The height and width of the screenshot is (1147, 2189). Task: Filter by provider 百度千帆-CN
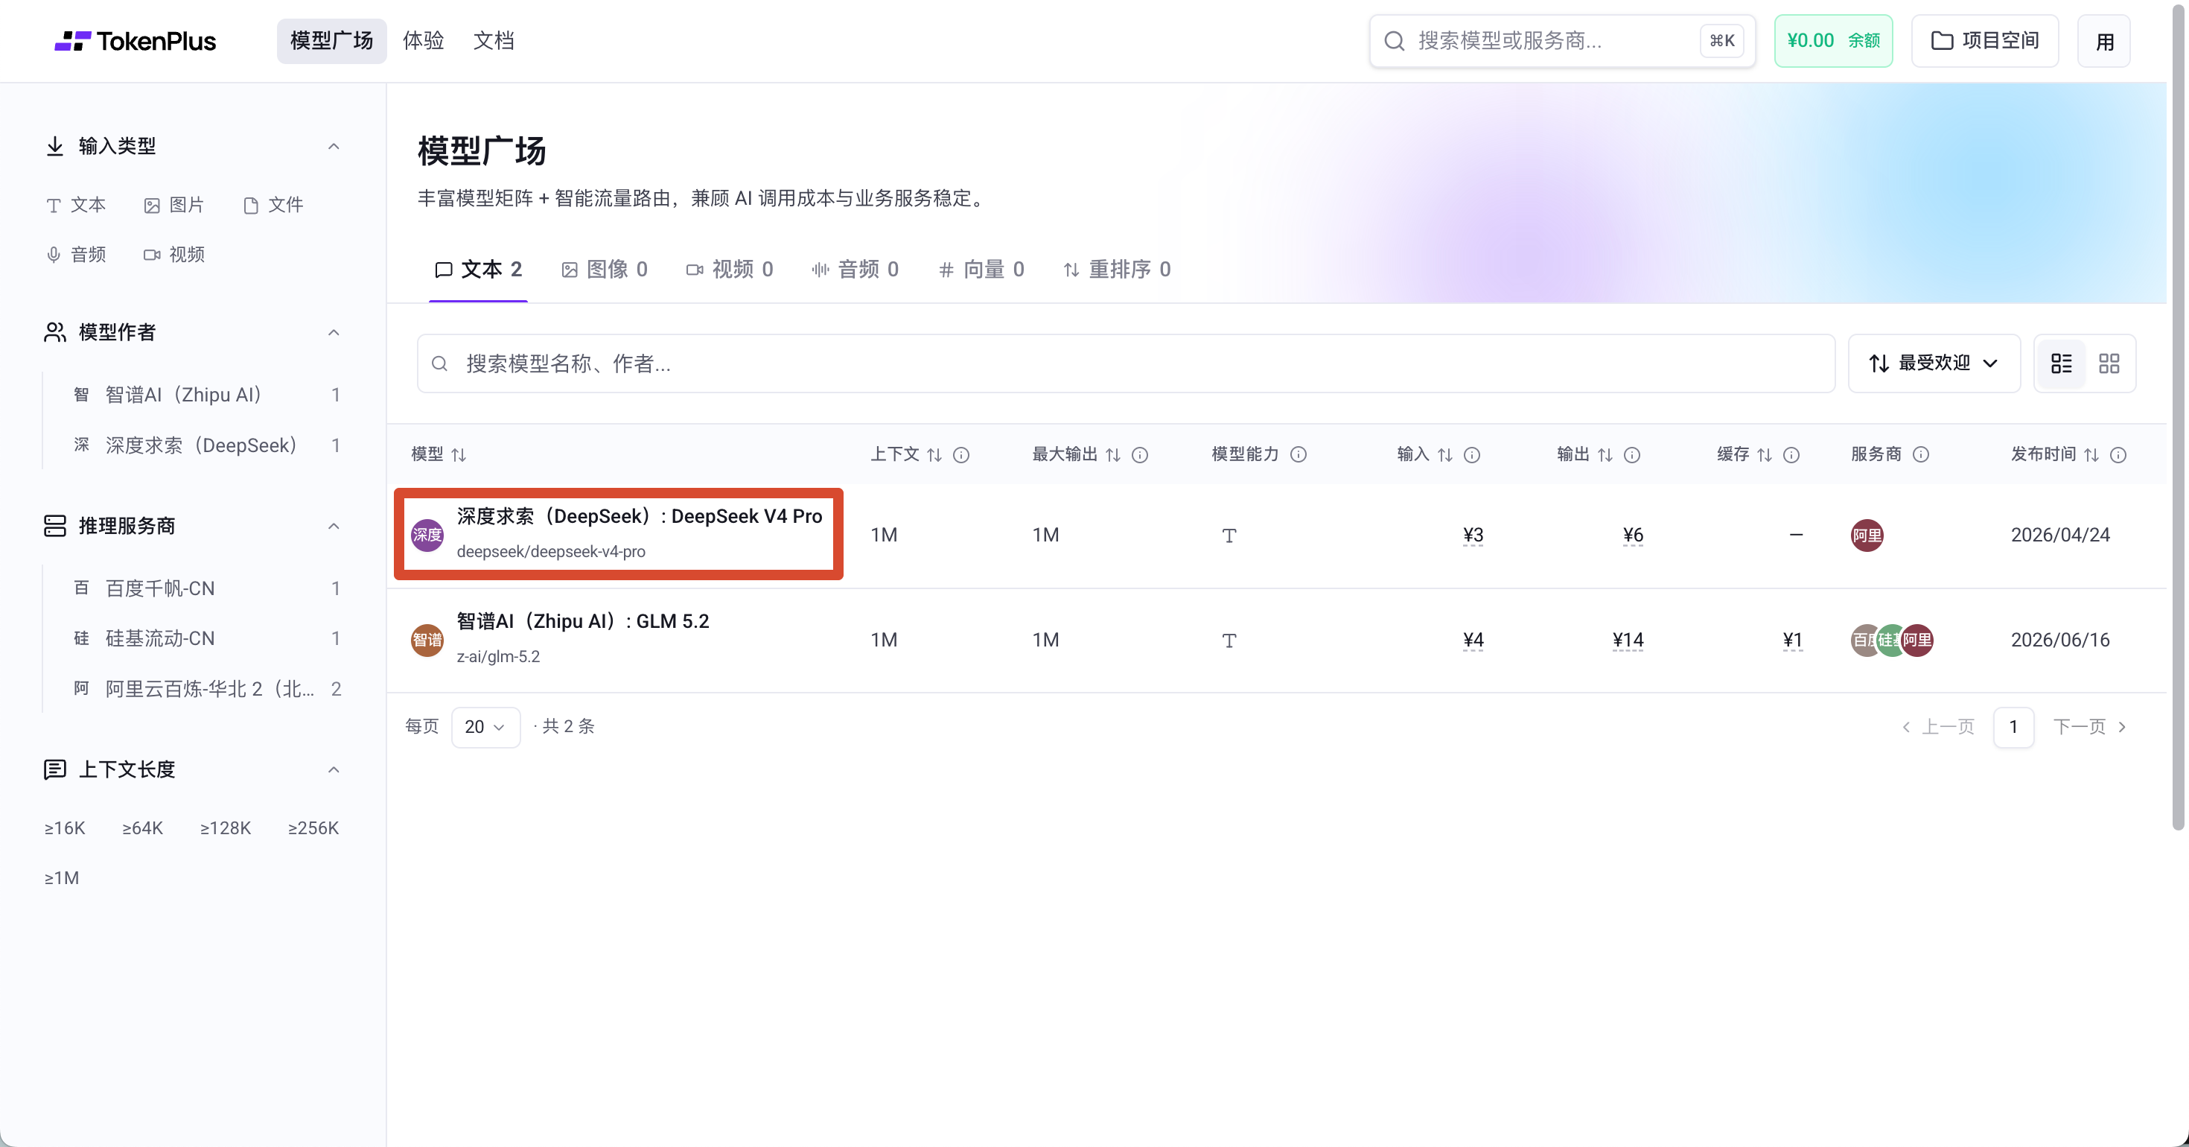(x=207, y=588)
